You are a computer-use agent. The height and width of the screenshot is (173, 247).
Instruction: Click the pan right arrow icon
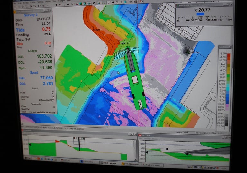coord(68,5)
